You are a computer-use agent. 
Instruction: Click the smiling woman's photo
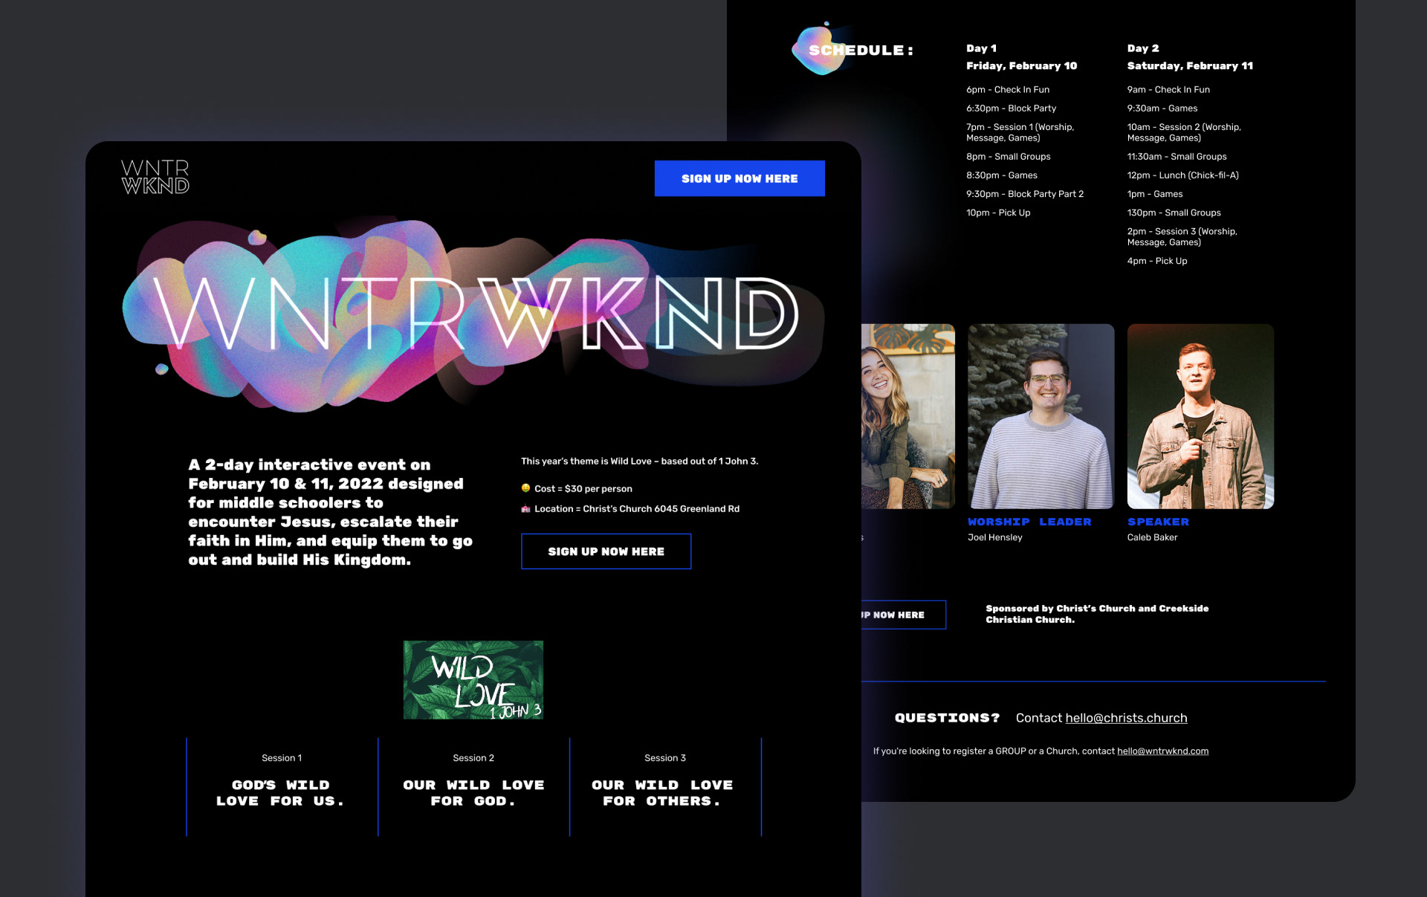[x=908, y=416]
